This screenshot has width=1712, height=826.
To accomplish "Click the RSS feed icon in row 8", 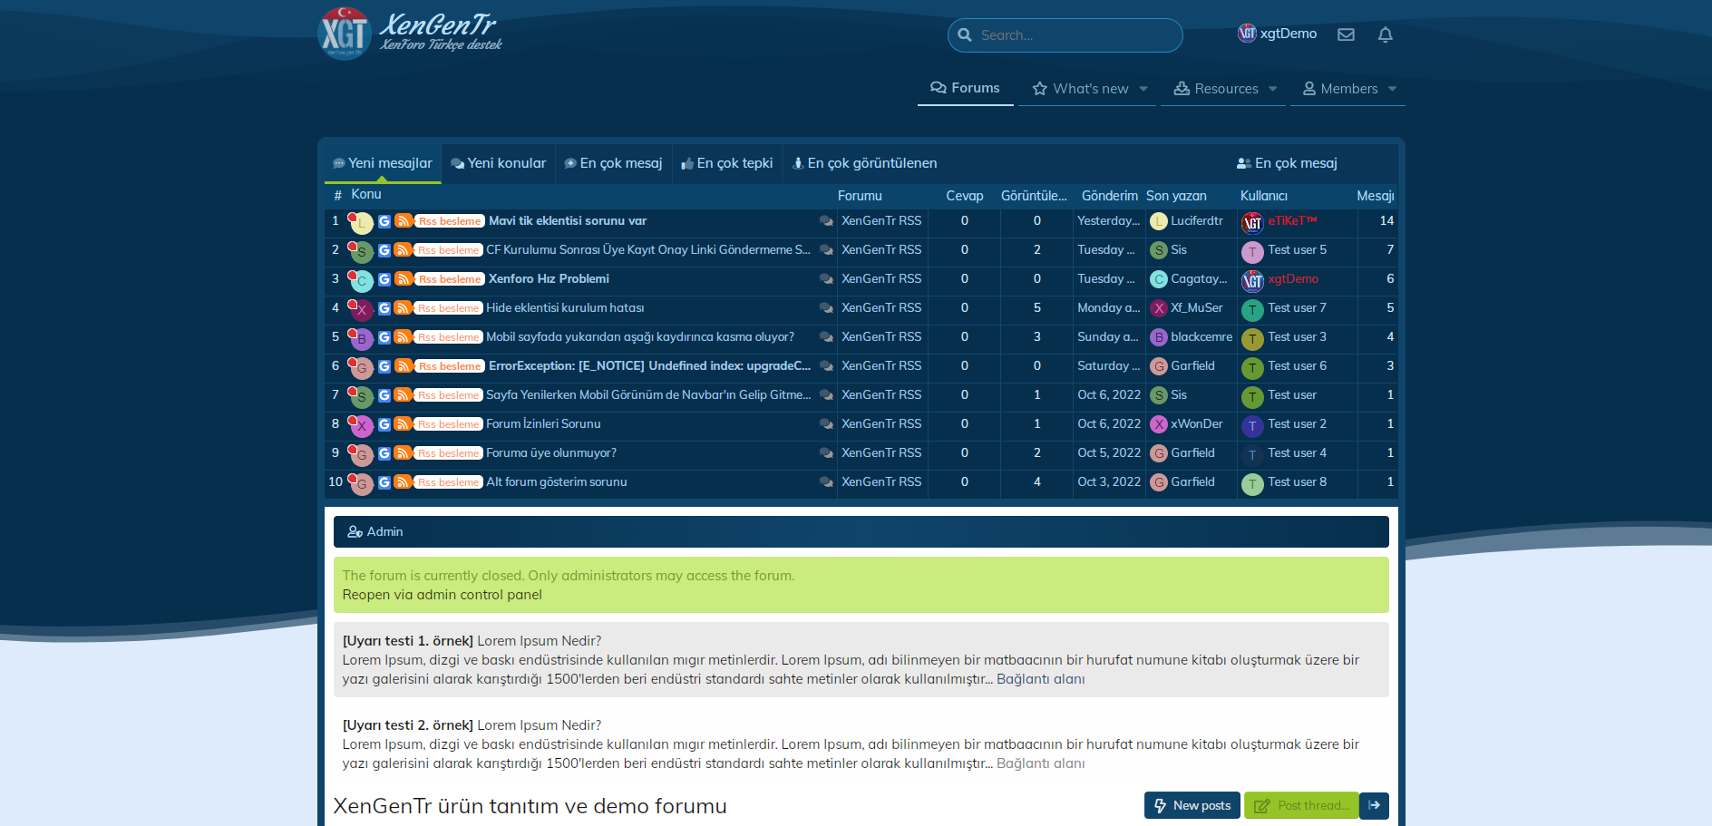I will (x=402, y=424).
